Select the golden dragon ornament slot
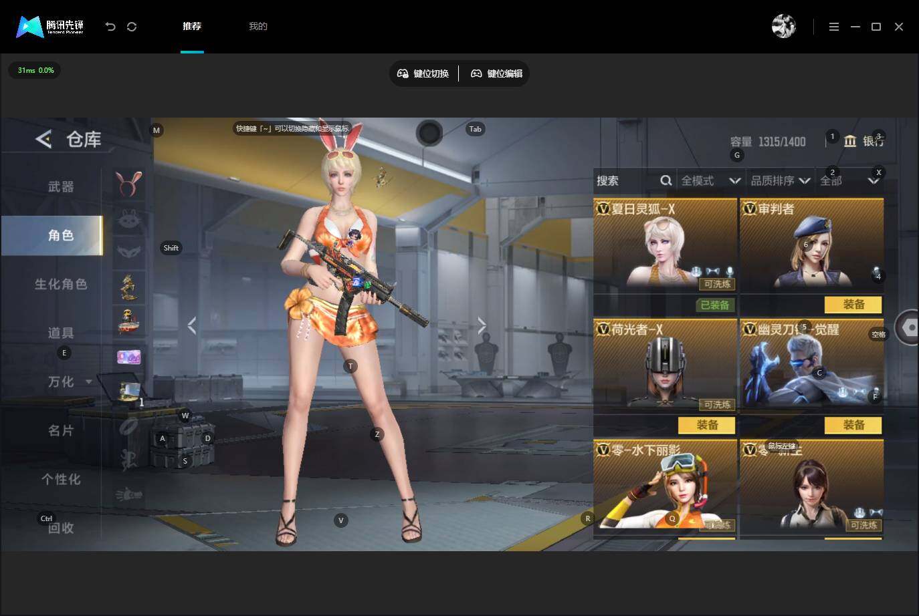The image size is (919, 616). click(x=129, y=287)
